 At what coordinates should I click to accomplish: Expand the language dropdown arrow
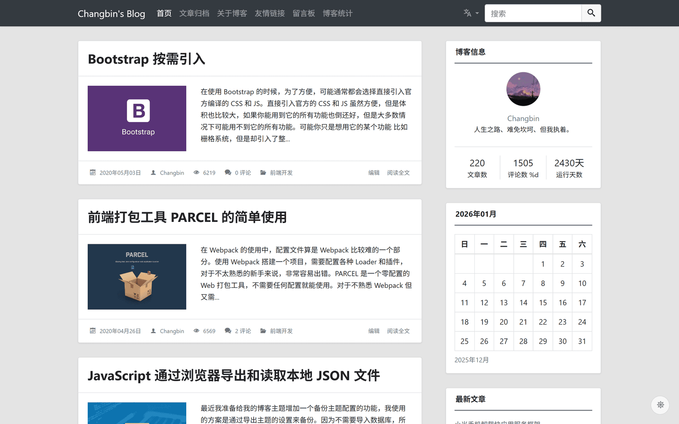[x=477, y=14]
